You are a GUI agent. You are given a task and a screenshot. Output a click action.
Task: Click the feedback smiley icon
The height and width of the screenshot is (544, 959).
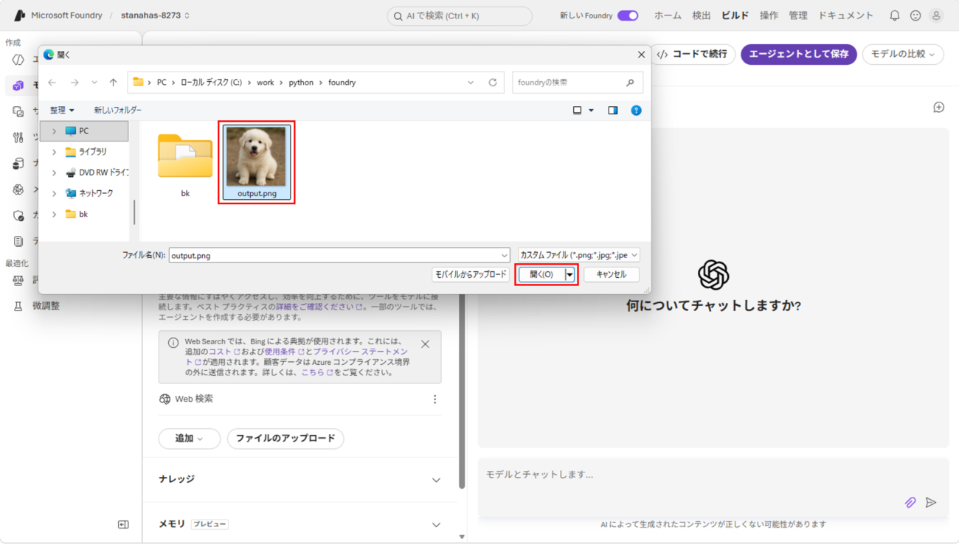tap(915, 15)
